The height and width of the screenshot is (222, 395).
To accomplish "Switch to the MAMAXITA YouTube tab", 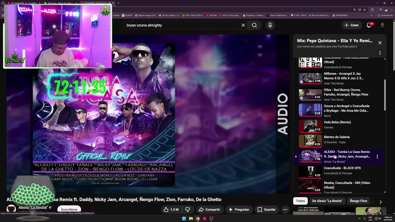I will [x=24, y=3].
